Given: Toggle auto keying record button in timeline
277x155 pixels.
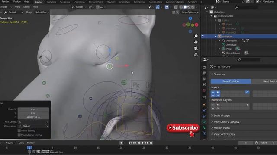Looking at the screenshot, I should click(121, 143).
